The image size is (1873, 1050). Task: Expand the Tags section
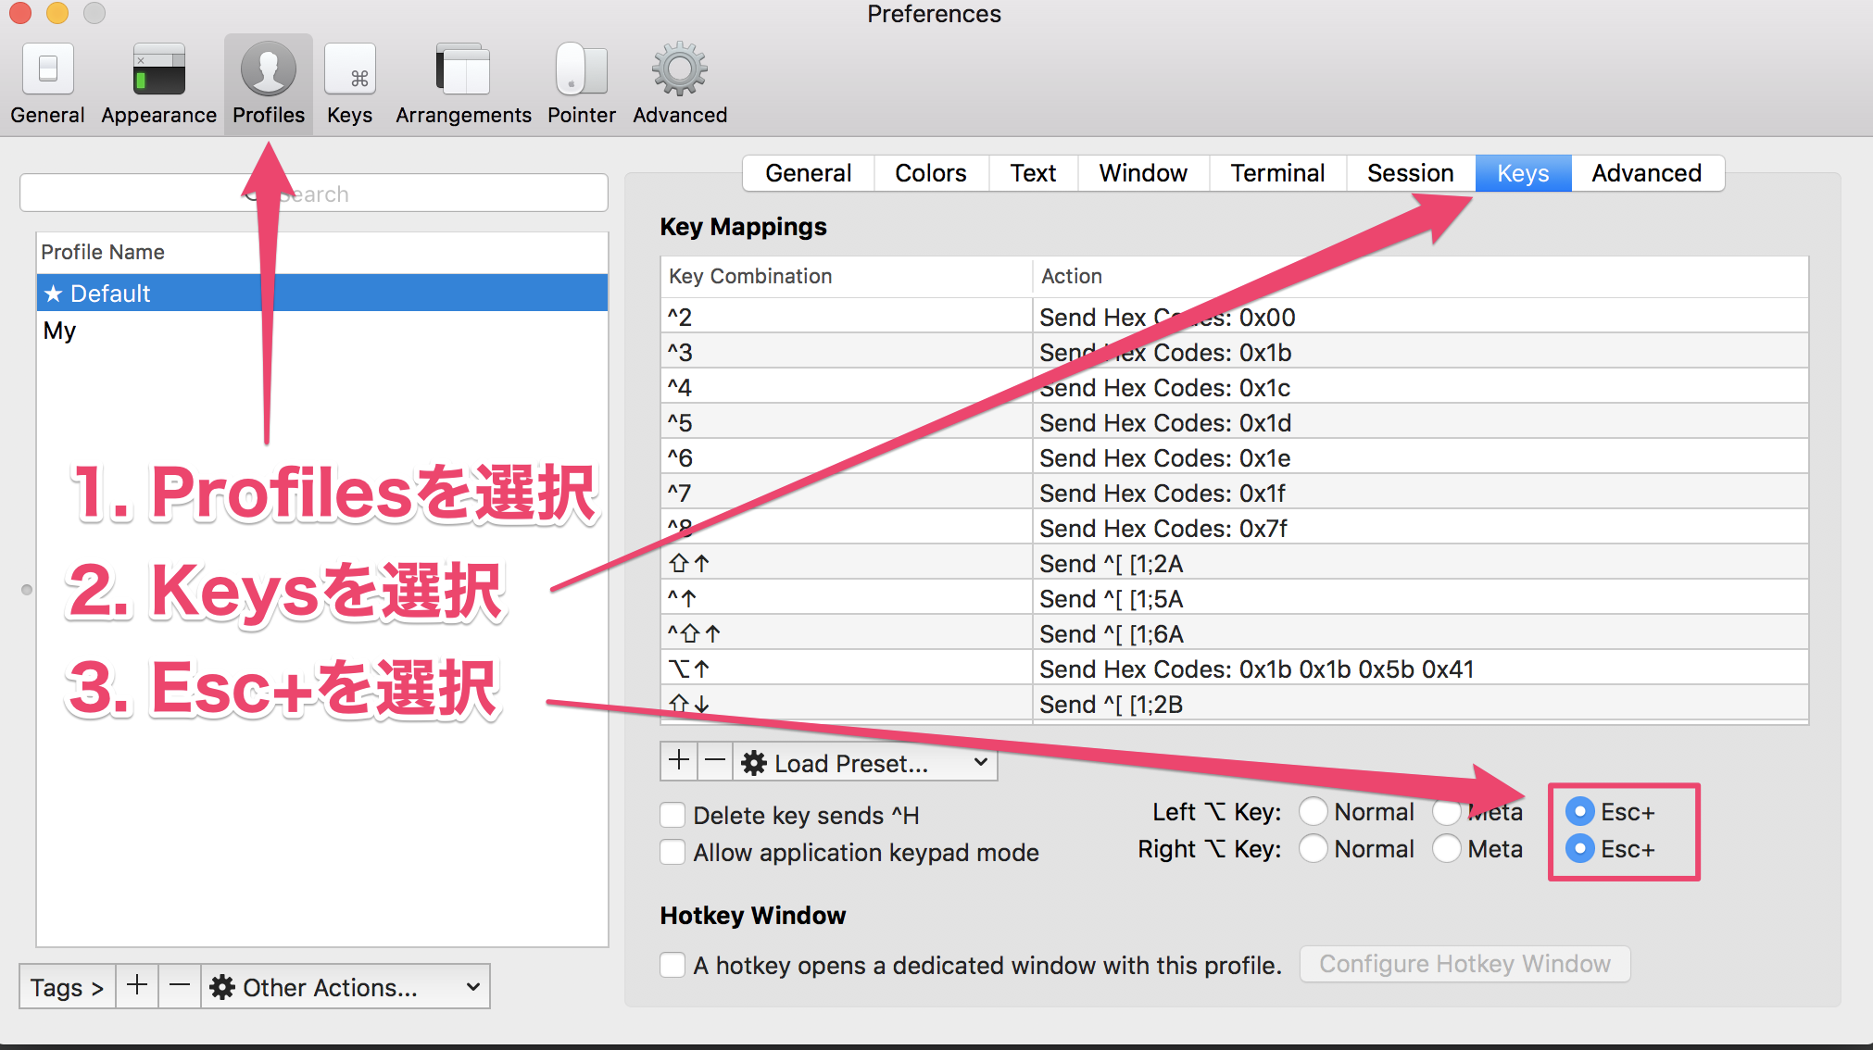(x=66, y=986)
